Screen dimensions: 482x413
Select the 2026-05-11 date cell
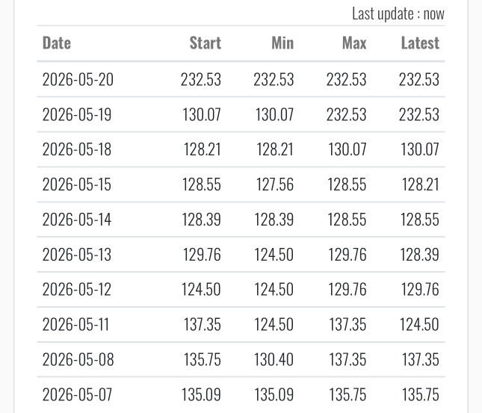(75, 324)
